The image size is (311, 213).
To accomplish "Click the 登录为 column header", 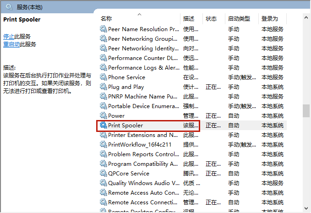I will click(270, 19).
